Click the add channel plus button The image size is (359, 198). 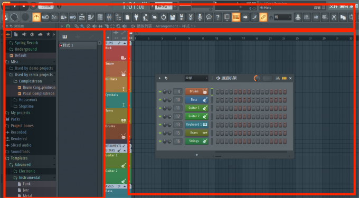(197, 155)
